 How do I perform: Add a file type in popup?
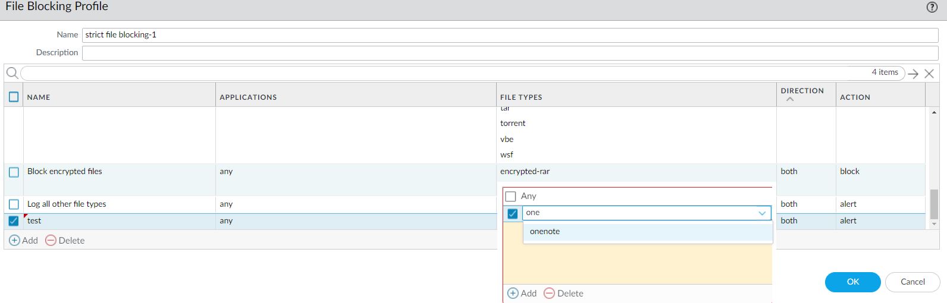pos(513,293)
